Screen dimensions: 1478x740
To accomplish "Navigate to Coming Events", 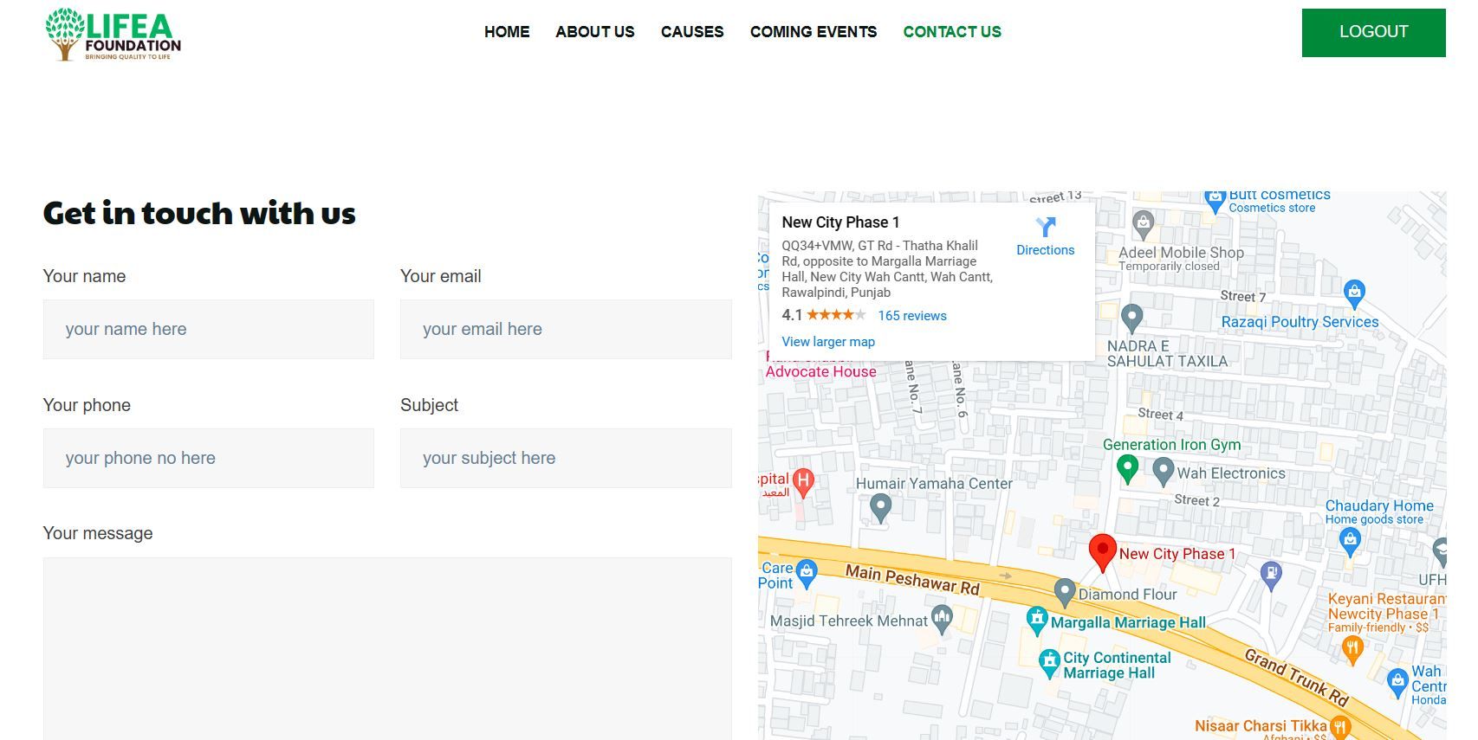I will (814, 32).
